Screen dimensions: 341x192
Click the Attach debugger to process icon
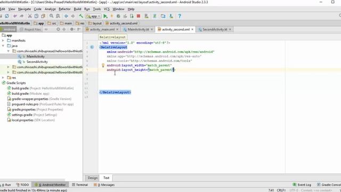coord(132,16)
